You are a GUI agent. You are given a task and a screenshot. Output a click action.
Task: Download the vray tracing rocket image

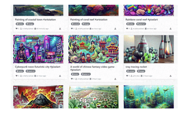tap(171, 76)
